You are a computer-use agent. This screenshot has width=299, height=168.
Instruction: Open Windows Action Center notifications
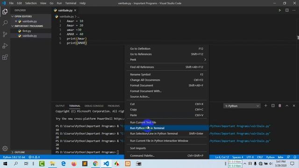coord(292,164)
